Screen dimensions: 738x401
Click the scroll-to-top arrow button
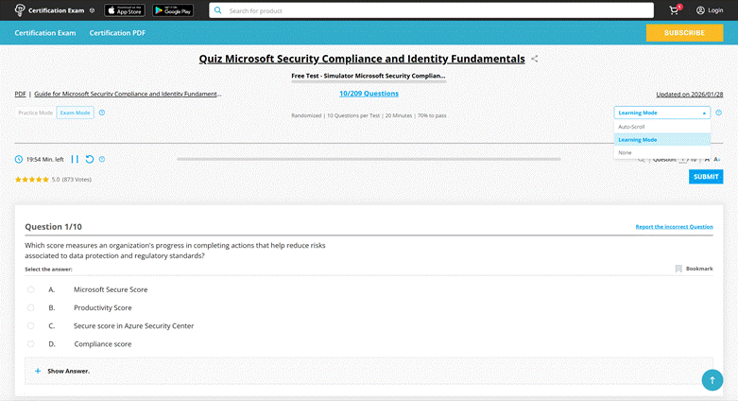[711, 379]
